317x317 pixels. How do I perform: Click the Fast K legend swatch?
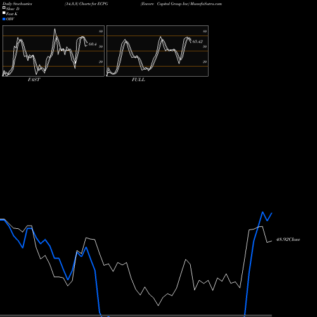(4, 13)
